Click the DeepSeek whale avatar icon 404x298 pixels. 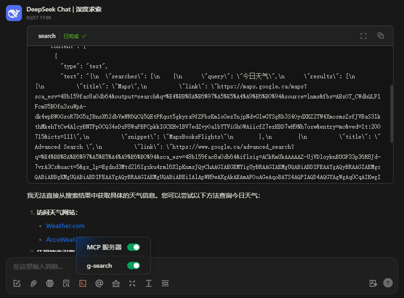click(14, 13)
